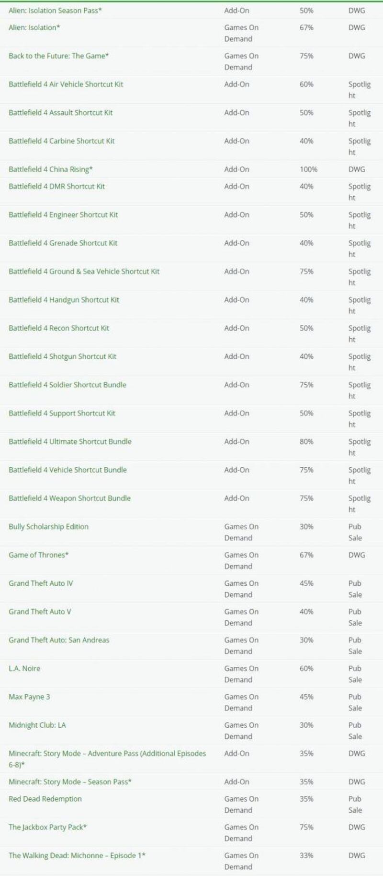
Task: Click the L.A. Noire link
Action: click(x=24, y=668)
